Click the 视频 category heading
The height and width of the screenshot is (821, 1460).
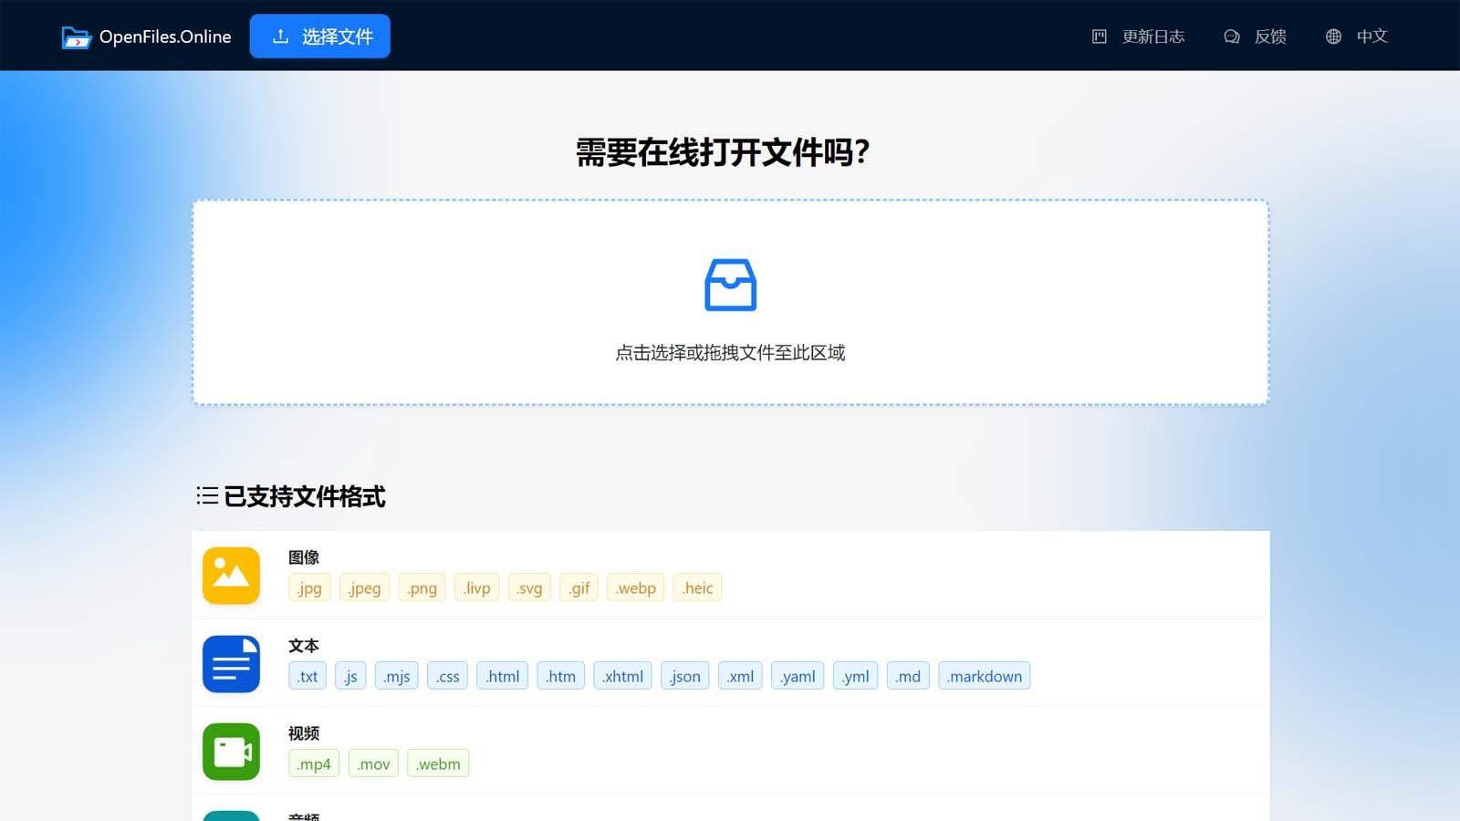(304, 733)
